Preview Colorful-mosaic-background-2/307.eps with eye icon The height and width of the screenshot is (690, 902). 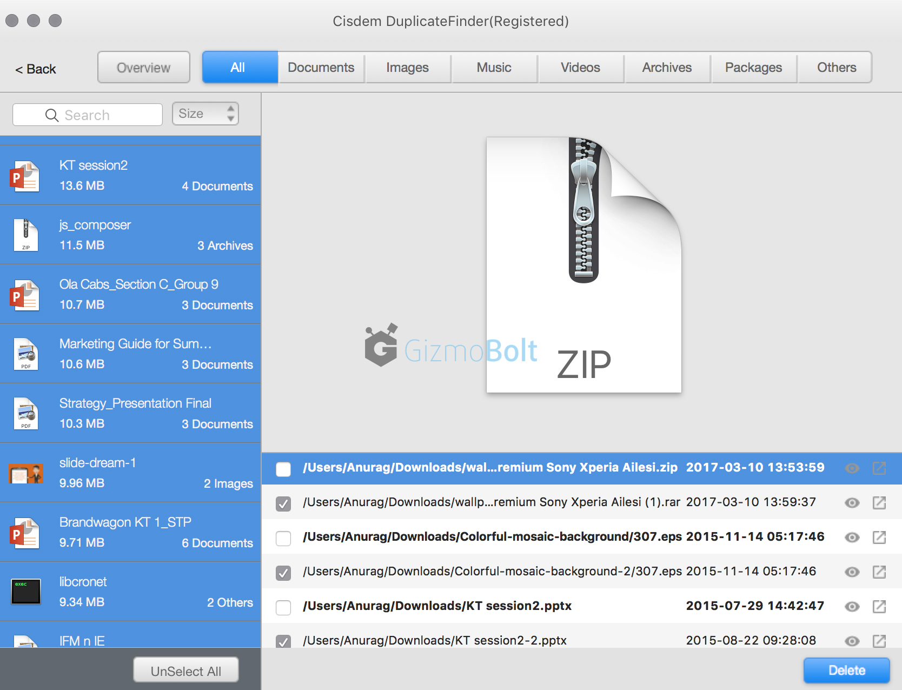[852, 572]
